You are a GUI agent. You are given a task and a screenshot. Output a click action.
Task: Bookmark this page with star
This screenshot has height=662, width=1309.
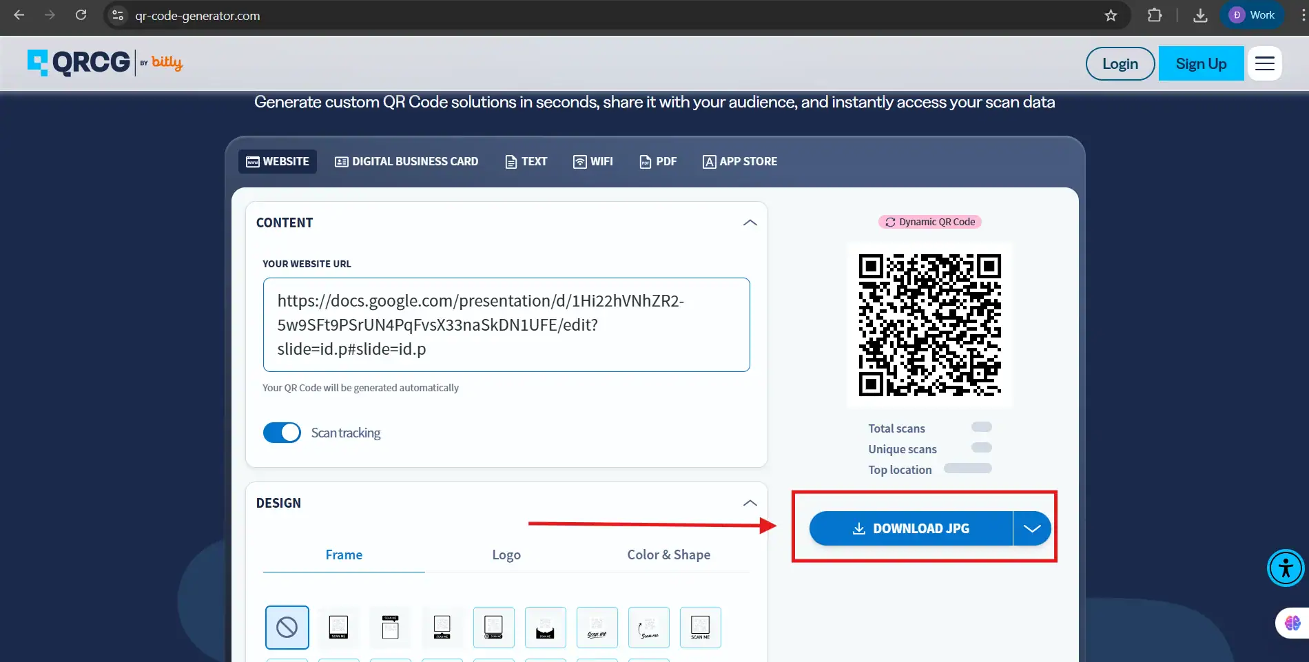[1111, 15]
